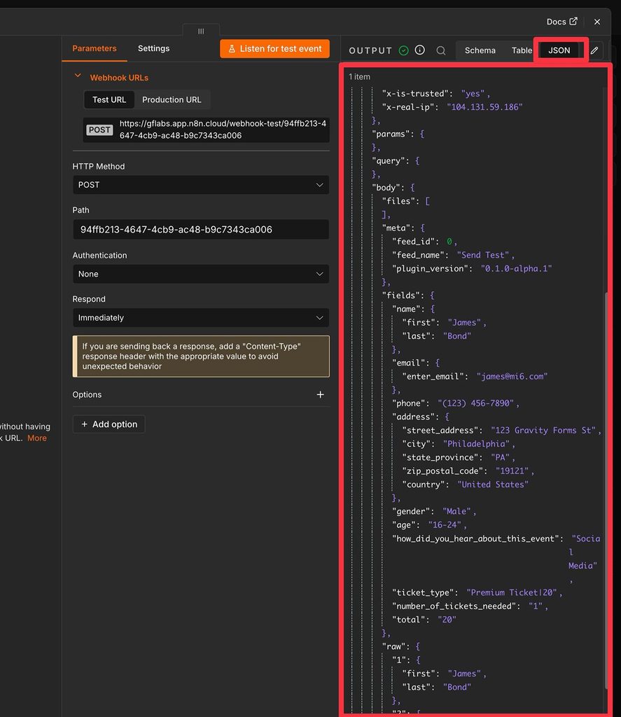621x717 pixels.
Task: Click the "16-24" age value
Action: point(444,525)
